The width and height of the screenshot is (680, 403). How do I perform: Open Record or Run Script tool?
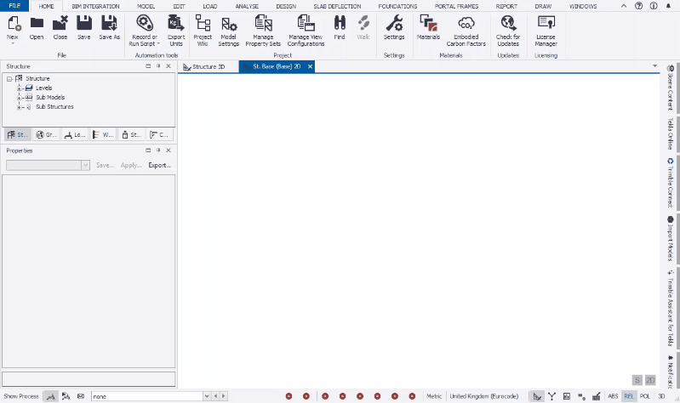(x=145, y=31)
